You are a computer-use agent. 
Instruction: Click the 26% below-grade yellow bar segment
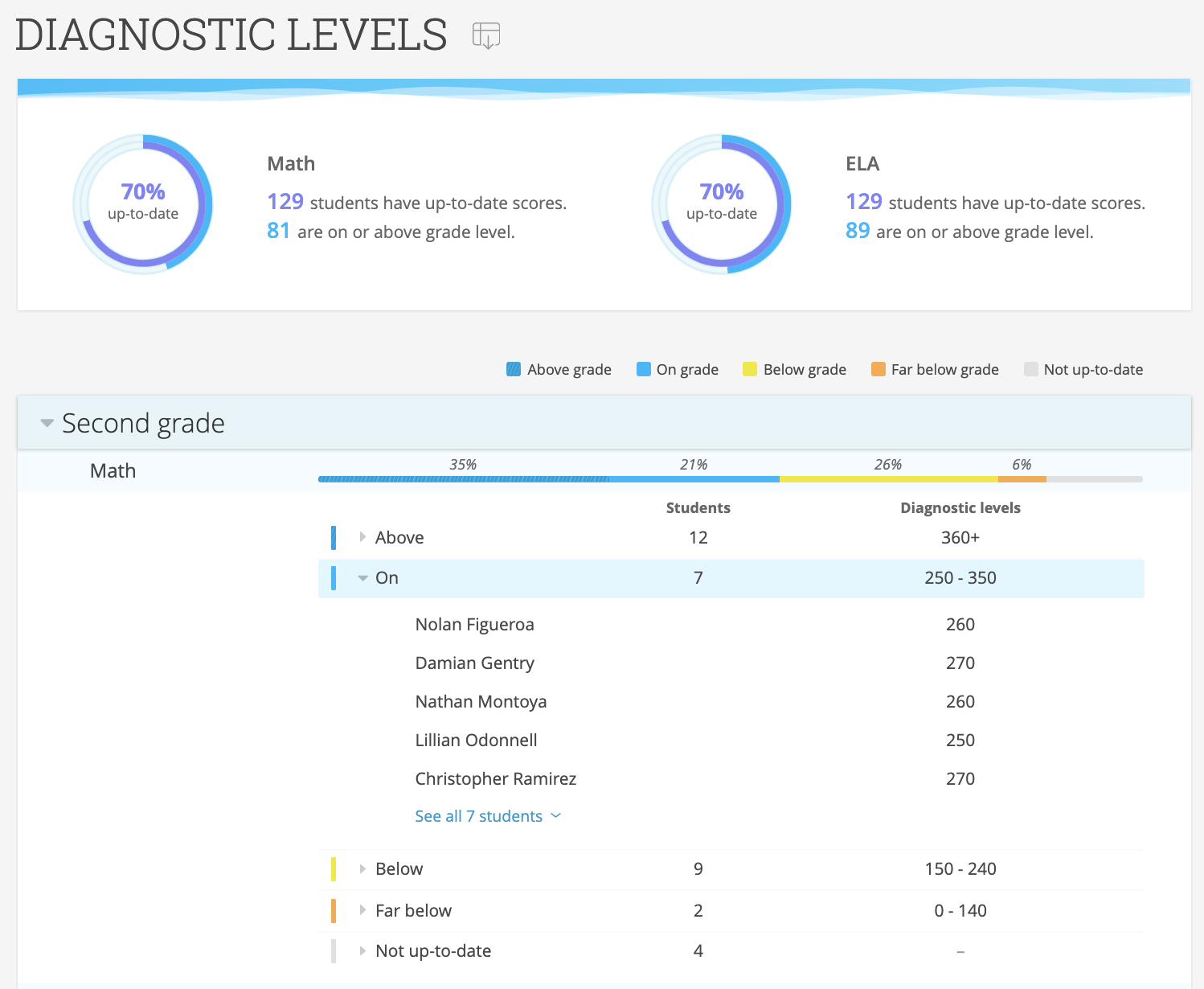tap(888, 479)
